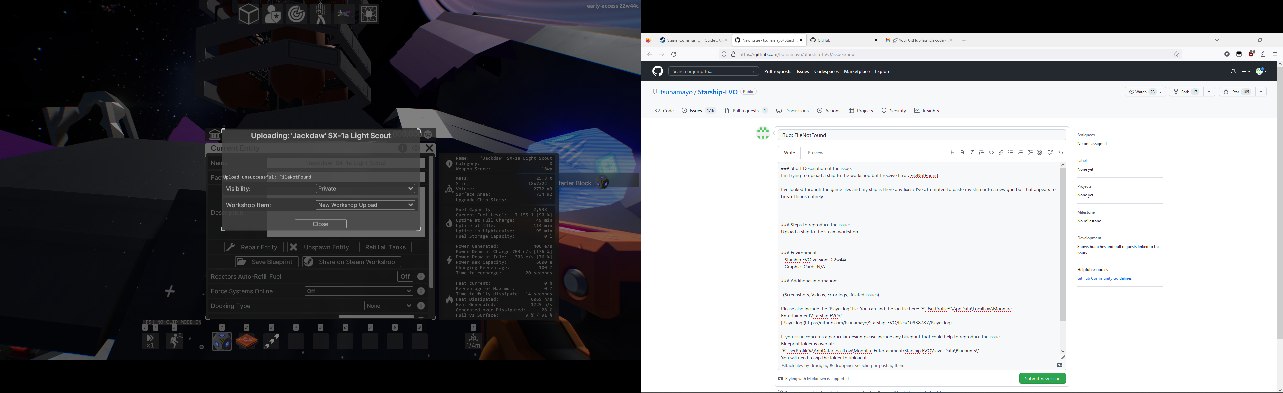Toggle entity visibility eye icon

point(416,148)
